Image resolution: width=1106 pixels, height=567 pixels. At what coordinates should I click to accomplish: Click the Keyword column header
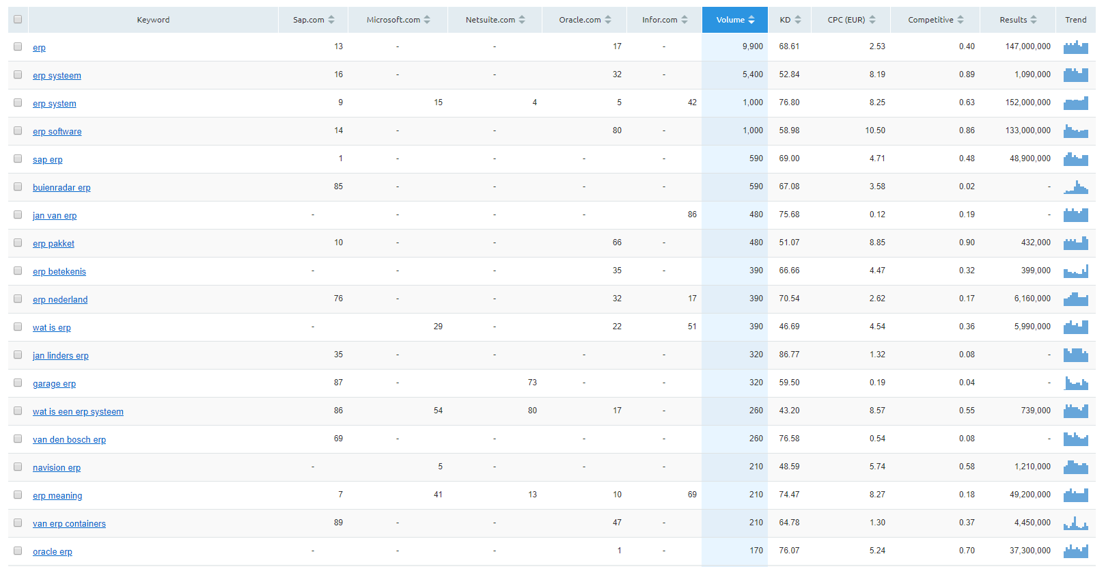pyautogui.click(x=153, y=20)
